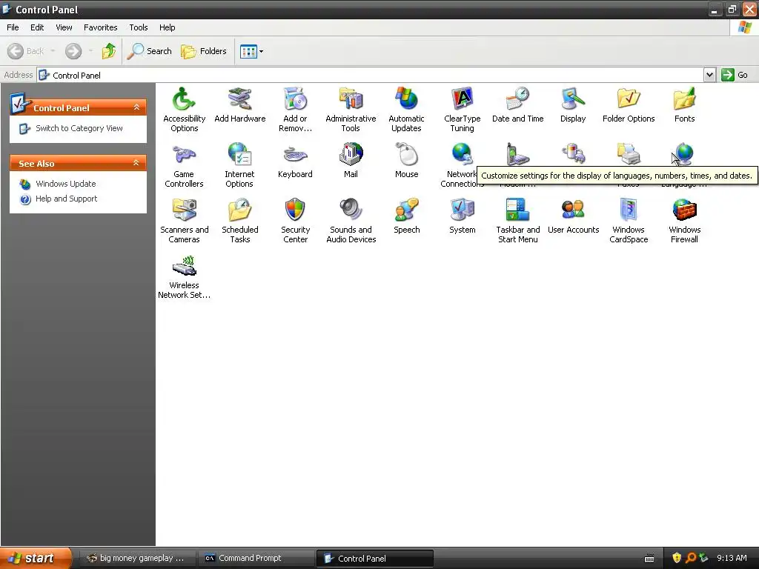The height and width of the screenshot is (569, 759).
Task: Open Taskbar and Start Menu settings
Action: click(517, 221)
